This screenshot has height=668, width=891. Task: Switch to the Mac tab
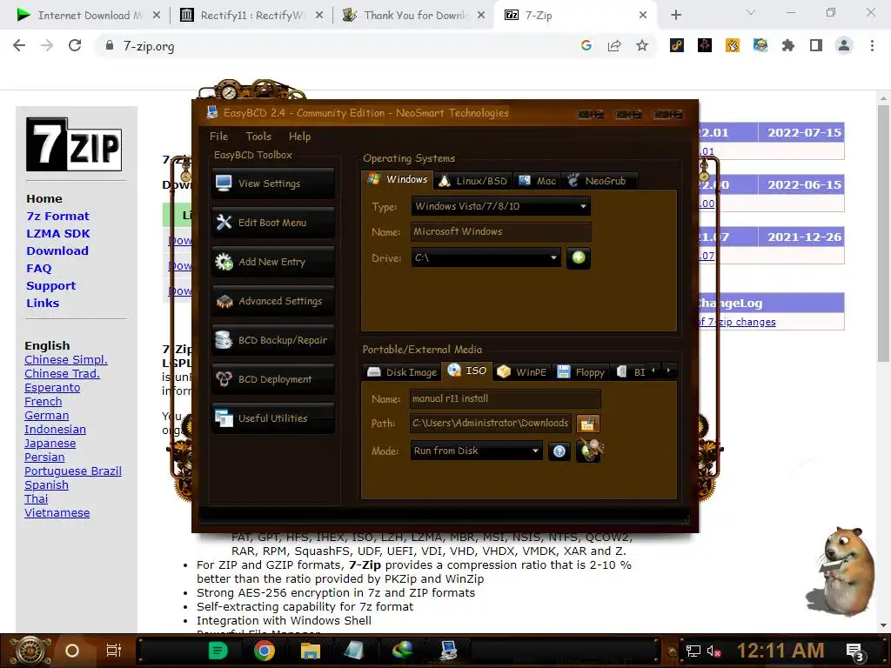tap(537, 181)
